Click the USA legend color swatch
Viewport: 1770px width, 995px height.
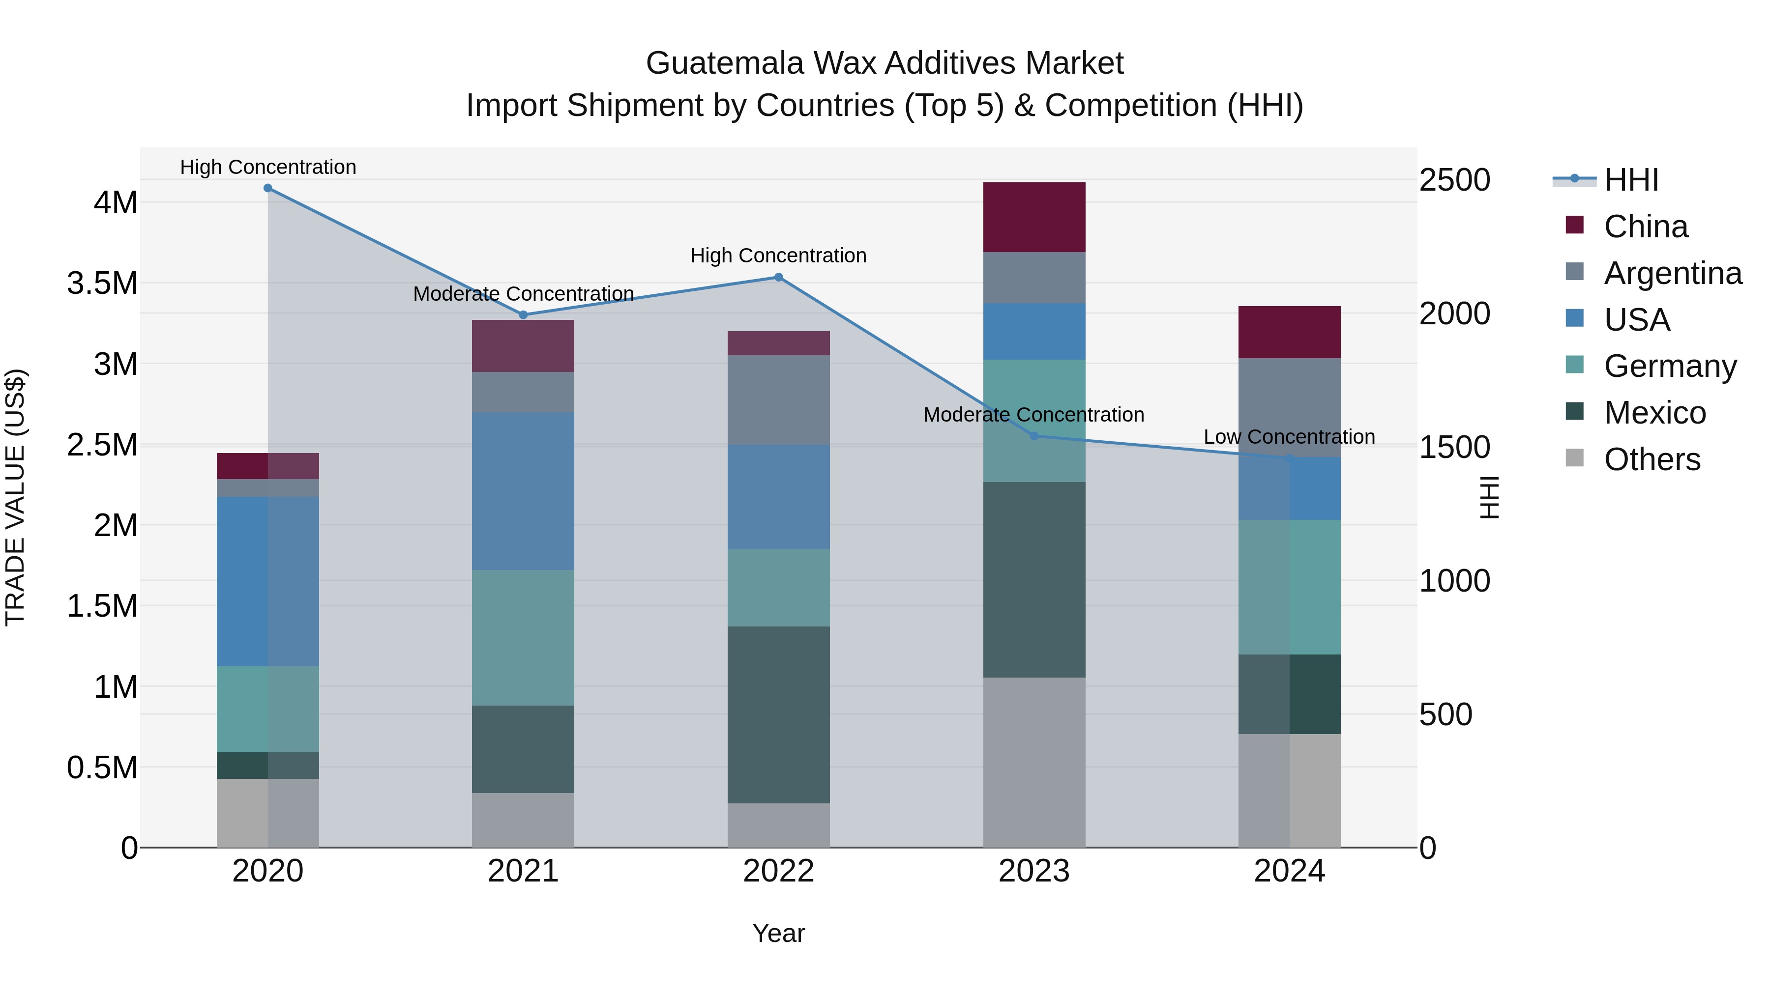[1574, 318]
